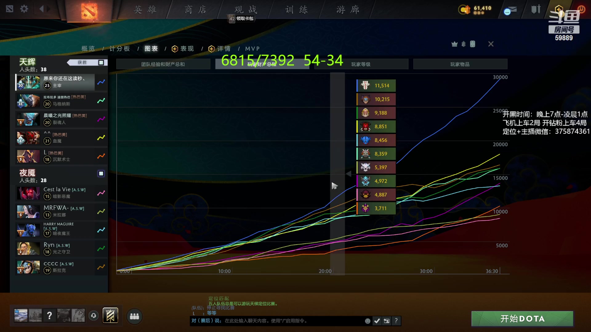Screen dimensions: 591x332
Task: Click the 领取卡包 notification
Action: click(242, 19)
